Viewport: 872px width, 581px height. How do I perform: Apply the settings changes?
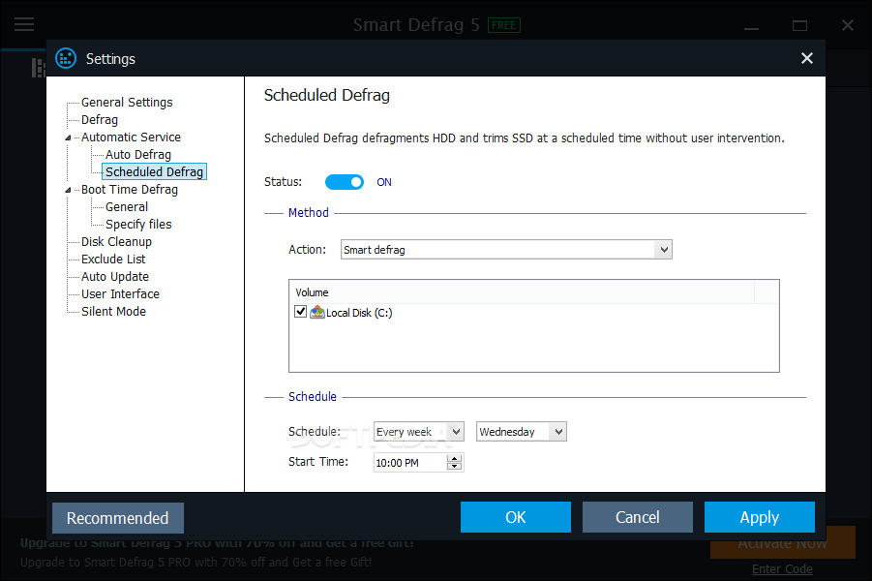pyautogui.click(x=759, y=517)
